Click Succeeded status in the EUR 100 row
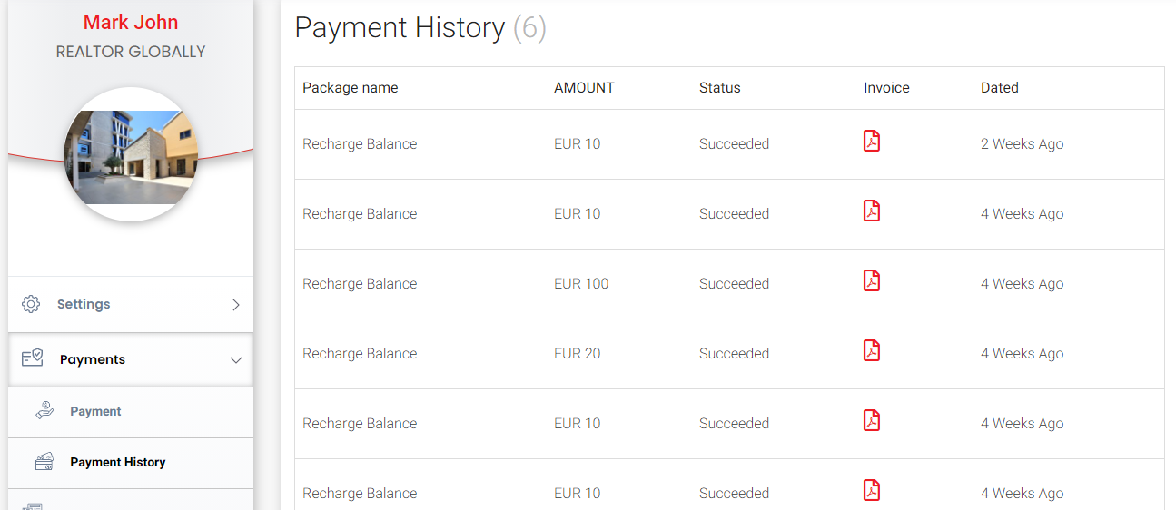The image size is (1176, 510). (x=734, y=284)
